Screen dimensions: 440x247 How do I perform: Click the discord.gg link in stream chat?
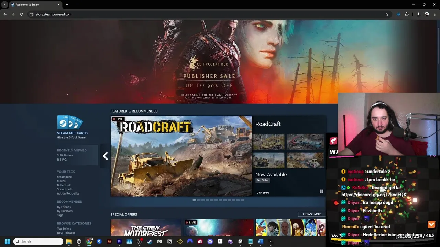point(374,195)
